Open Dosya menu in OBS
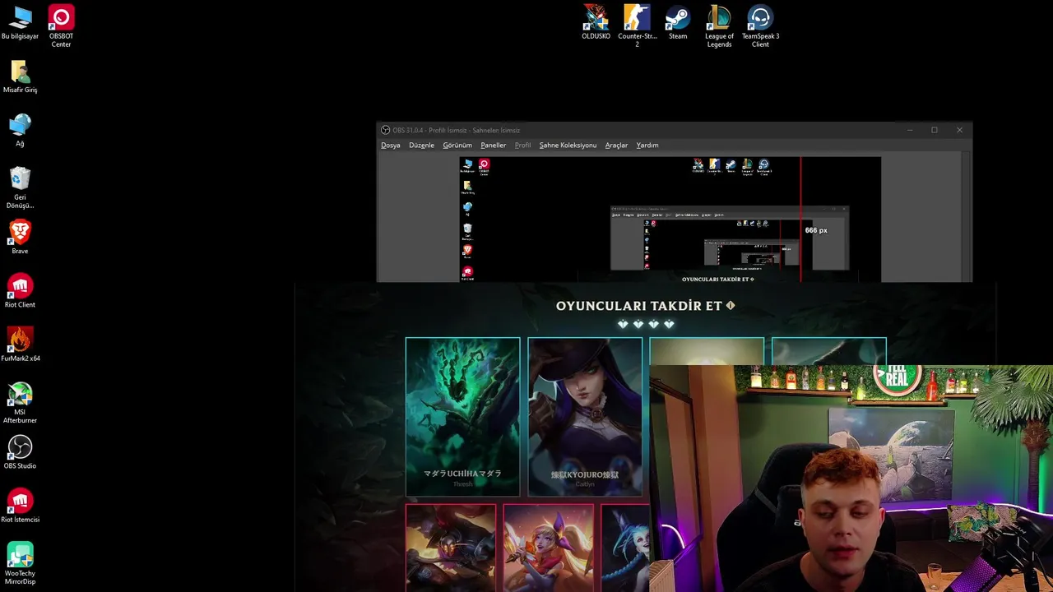 [x=390, y=146]
